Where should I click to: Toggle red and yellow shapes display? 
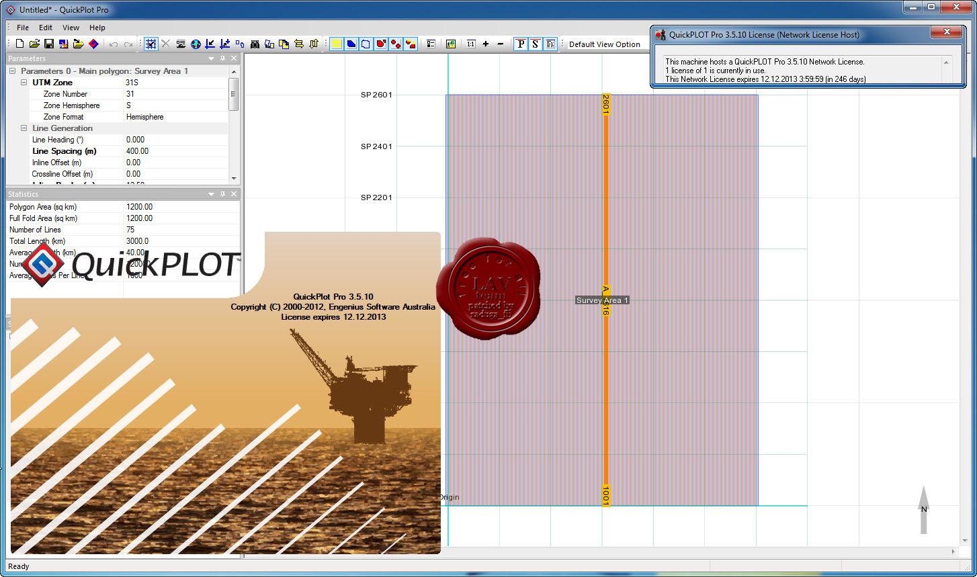pos(411,44)
